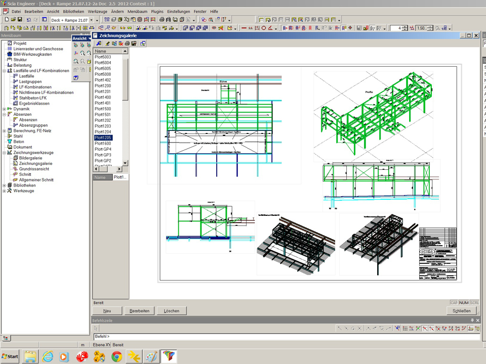Select Bildergalerie in the tree
This screenshot has width=486, height=364.
30,158
